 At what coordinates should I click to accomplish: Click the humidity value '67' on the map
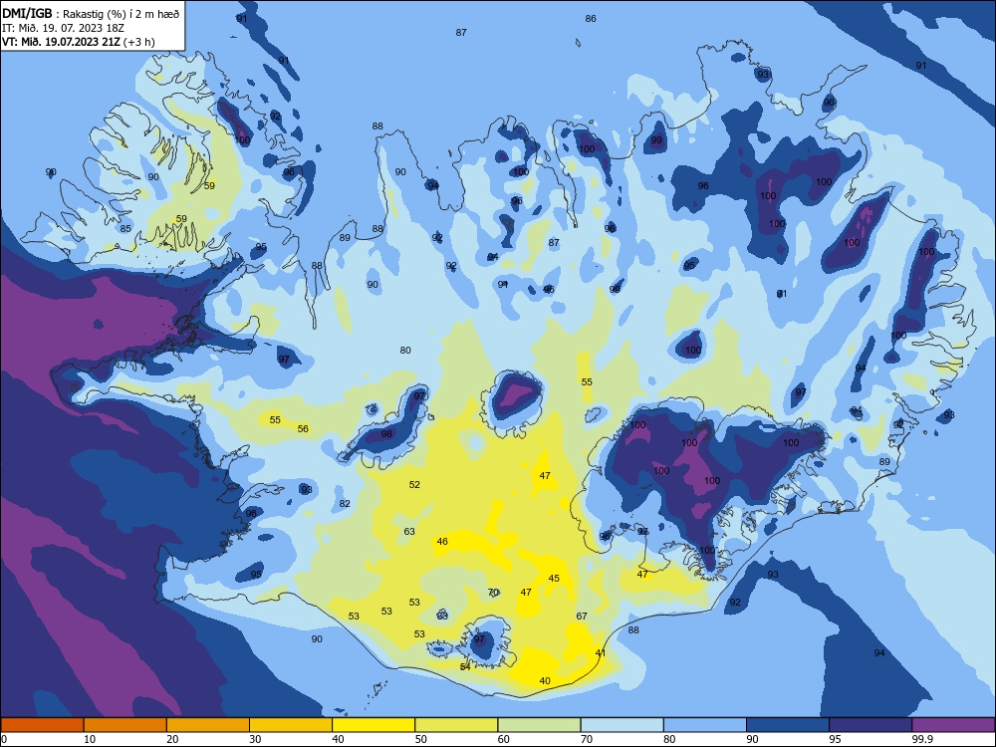pyautogui.click(x=582, y=616)
